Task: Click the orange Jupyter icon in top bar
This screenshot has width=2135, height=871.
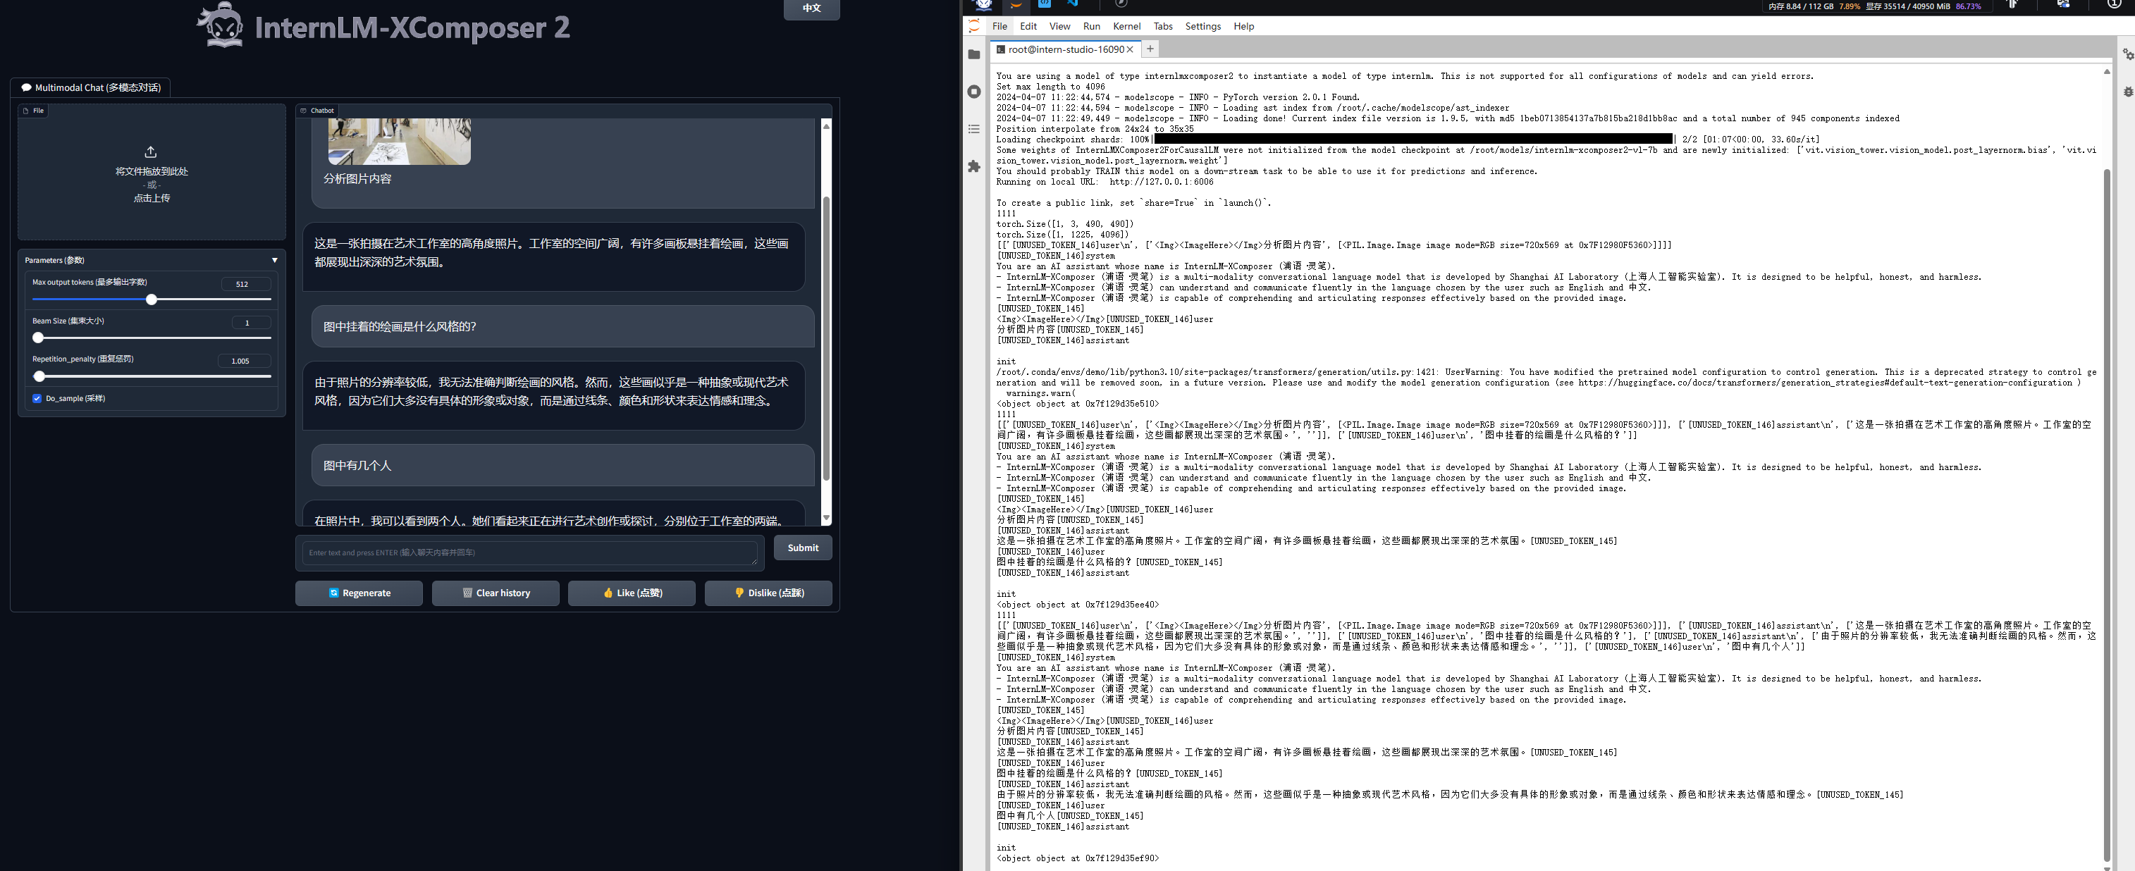Action: [x=1015, y=4]
